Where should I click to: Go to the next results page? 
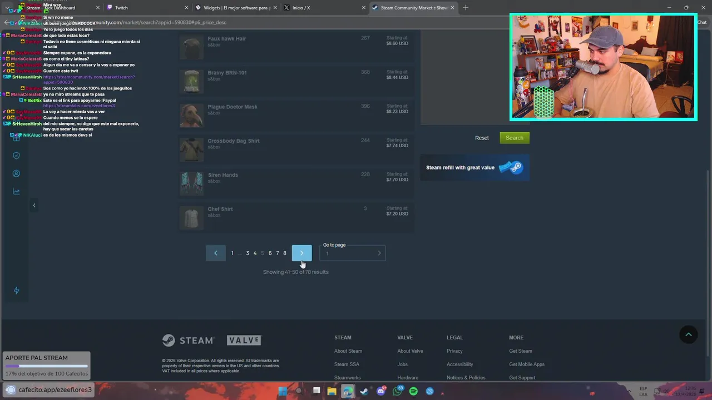[x=301, y=253]
